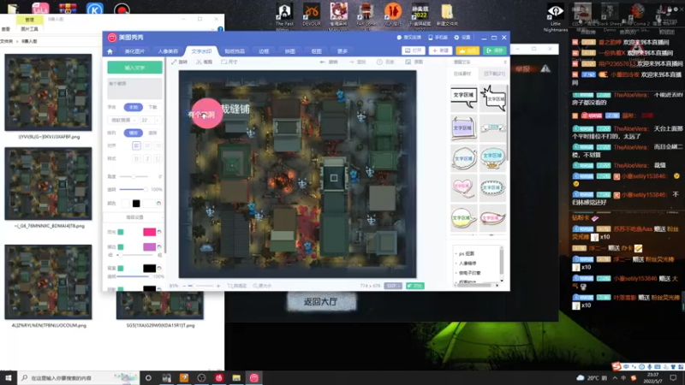Click the 打开 open image button
The width and height of the screenshot is (685, 385).
click(414, 50)
